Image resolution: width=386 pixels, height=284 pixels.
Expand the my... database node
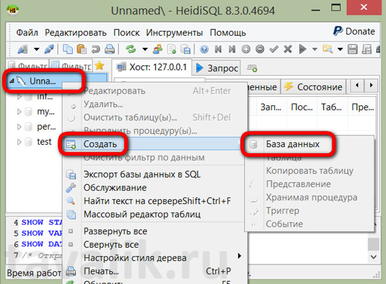click(x=19, y=112)
